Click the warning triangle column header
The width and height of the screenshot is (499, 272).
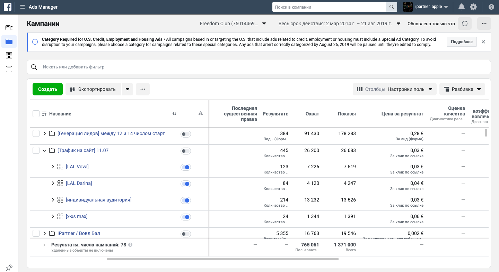(x=201, y=113)
